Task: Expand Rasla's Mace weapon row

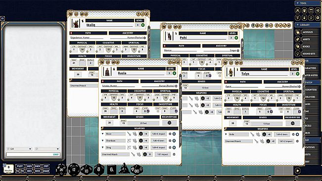Action: [103, 134]
